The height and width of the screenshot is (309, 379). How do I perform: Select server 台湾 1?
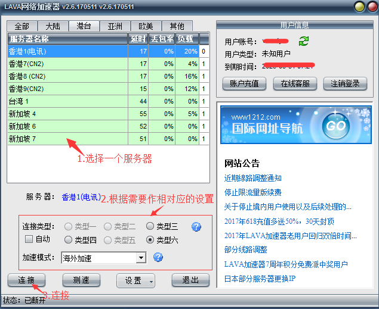[x=108, y=101]
